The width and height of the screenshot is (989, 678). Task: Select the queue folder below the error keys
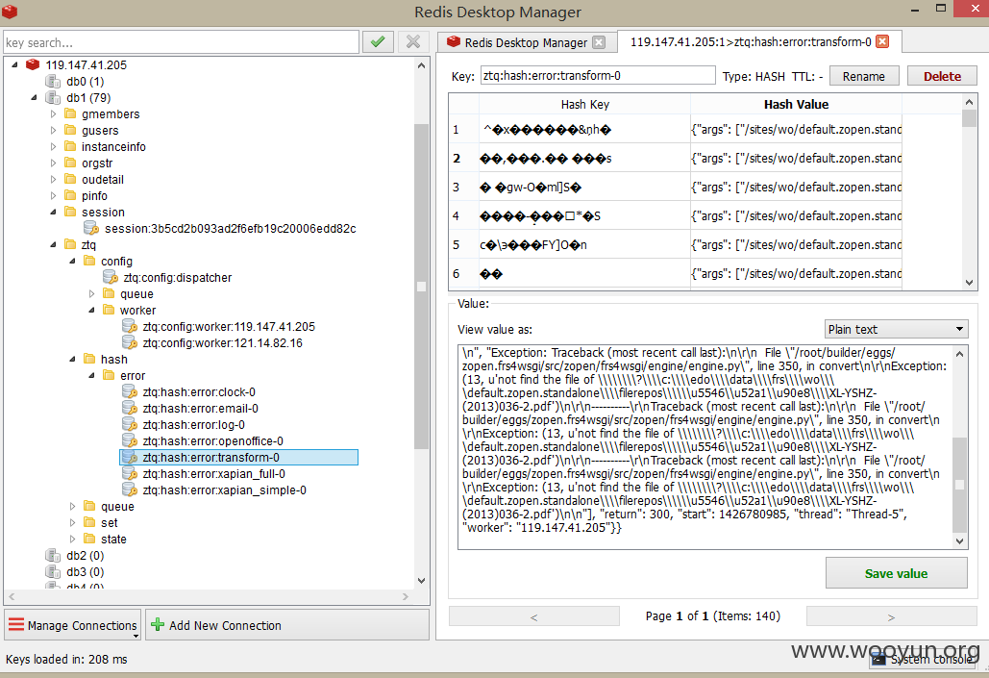point(117,506)
